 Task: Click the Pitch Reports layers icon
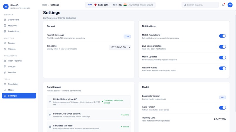tap(5, 61)
